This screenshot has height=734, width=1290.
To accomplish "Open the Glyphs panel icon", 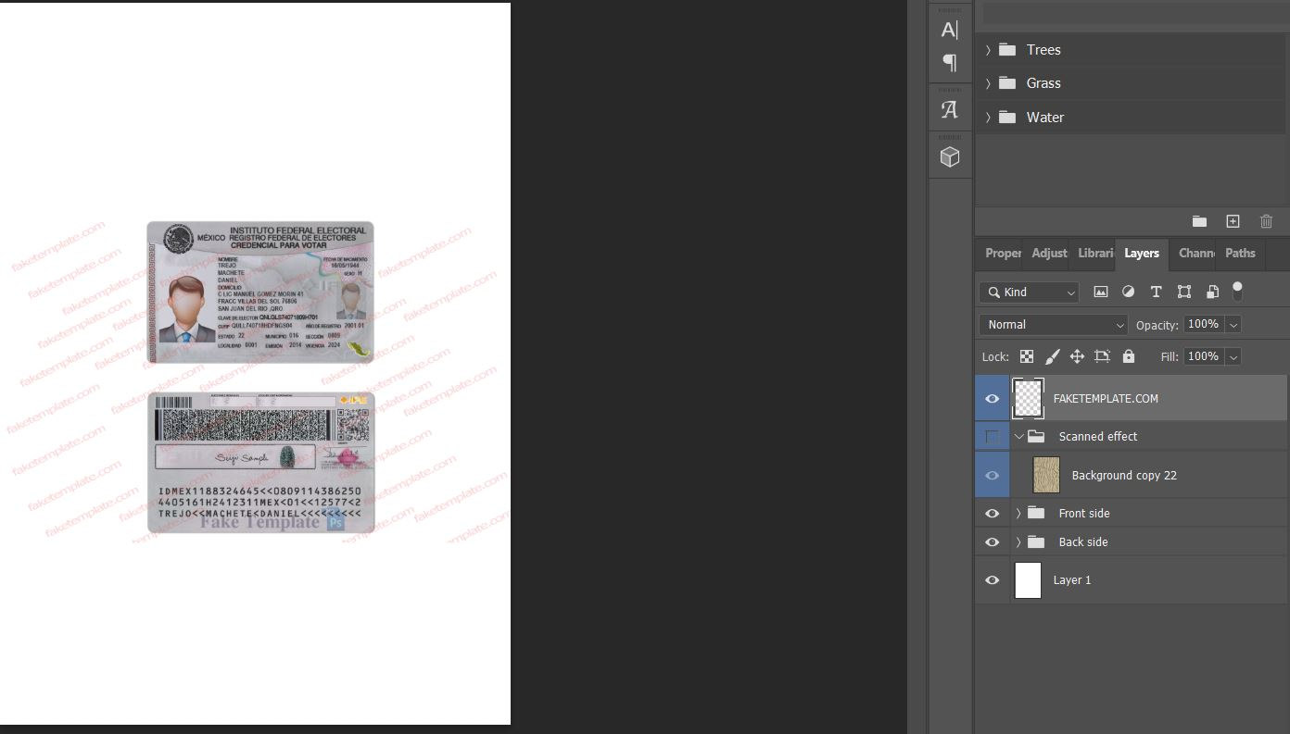I will tap(950, 110).
